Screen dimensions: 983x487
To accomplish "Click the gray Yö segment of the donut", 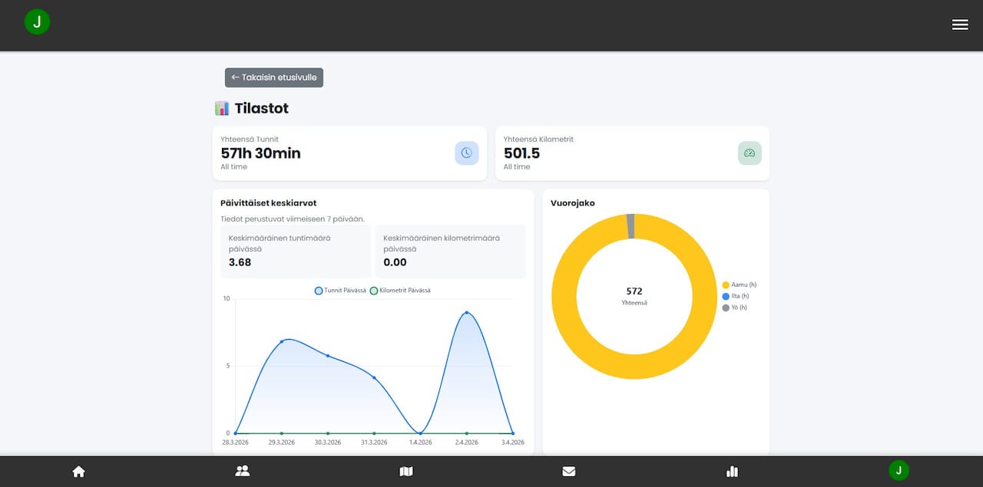I will [631, 226].
